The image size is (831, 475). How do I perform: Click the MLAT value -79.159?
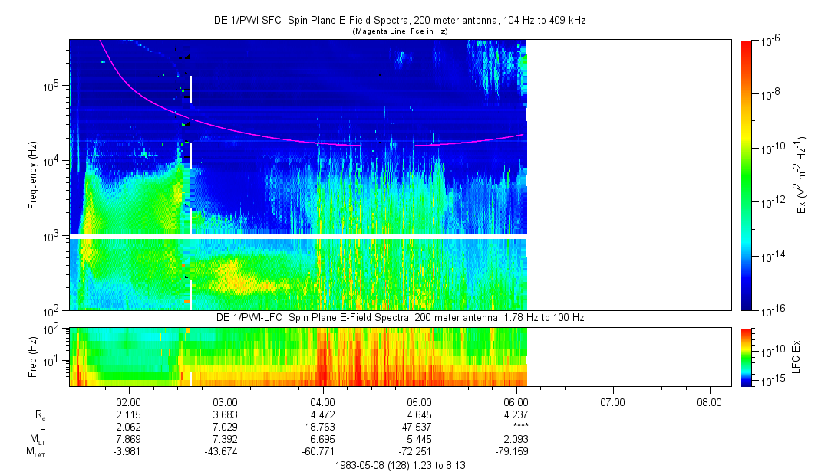coord(512,452)
